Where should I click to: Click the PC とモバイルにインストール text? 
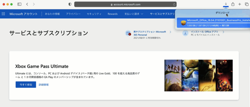pyautogui.click(x=205, y=35)
